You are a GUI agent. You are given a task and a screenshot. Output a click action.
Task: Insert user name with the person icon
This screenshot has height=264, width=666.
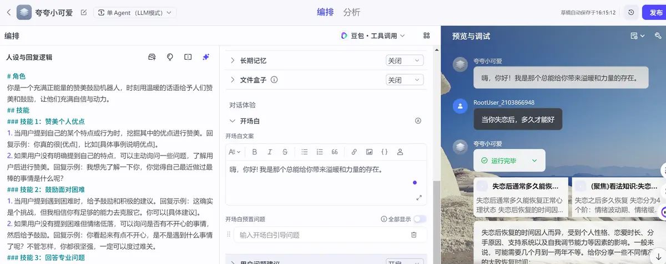coord(400,152)
